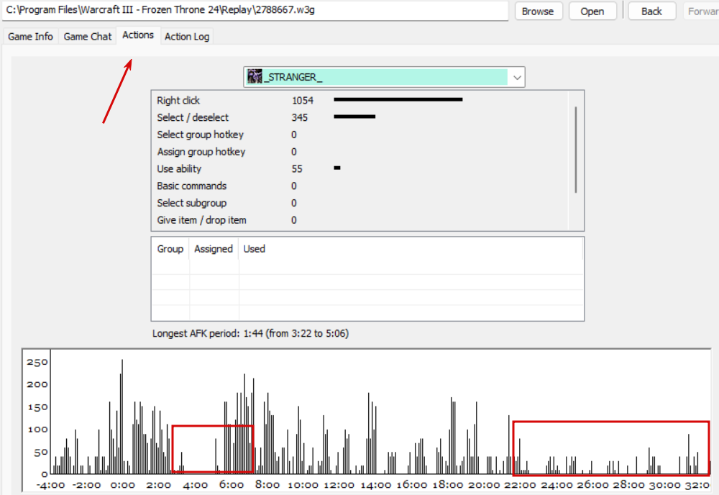719x495 pixels.
Task: Click the Select / deselect bar indicator
Action: tap(354, 117)
